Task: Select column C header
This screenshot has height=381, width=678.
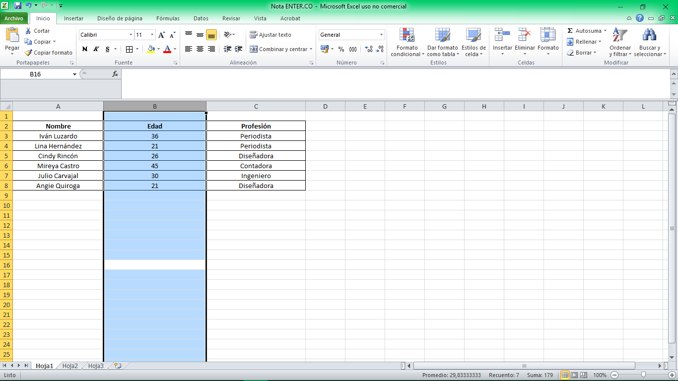Action: click(x=256, y=106)
